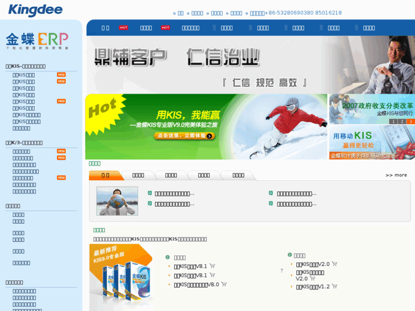
Task: Click the cart icon on two-line V2.0 entry
Action: [313, 278]
